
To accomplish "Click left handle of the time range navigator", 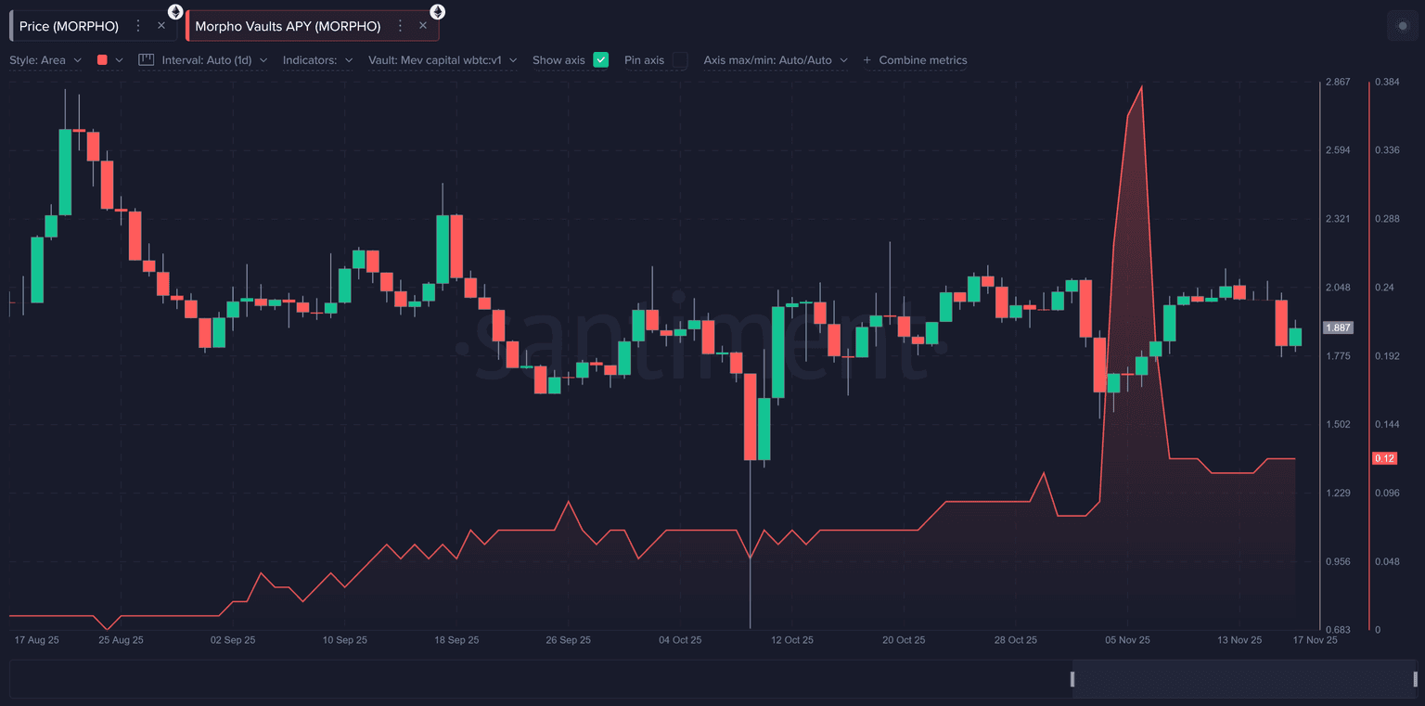I will (x=1072, y=679).
